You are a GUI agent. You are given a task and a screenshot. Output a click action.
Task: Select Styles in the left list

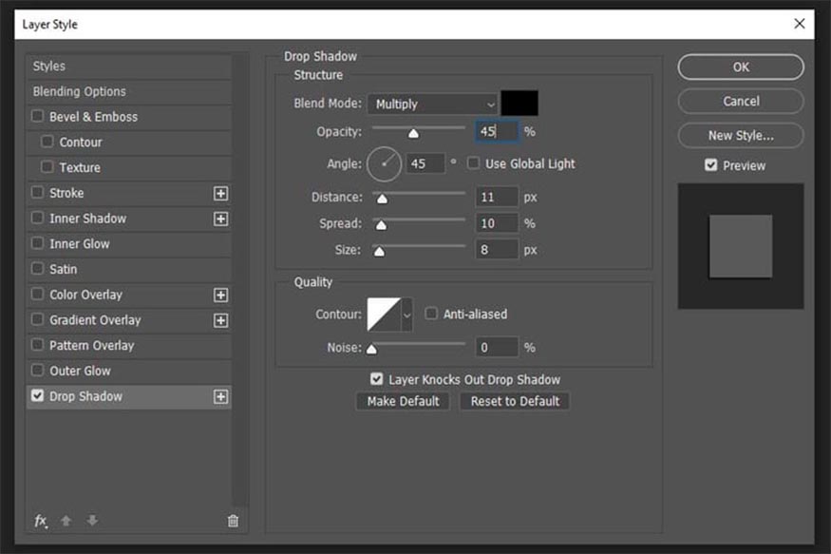tap(129, 67)
